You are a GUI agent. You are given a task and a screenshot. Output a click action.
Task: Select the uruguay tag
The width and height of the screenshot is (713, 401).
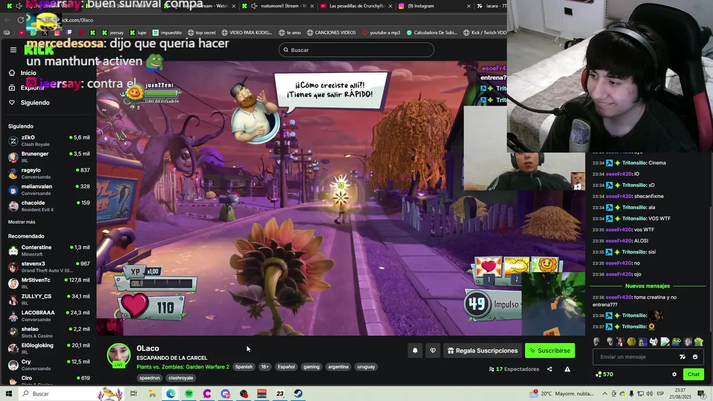[x=366, y=367]
